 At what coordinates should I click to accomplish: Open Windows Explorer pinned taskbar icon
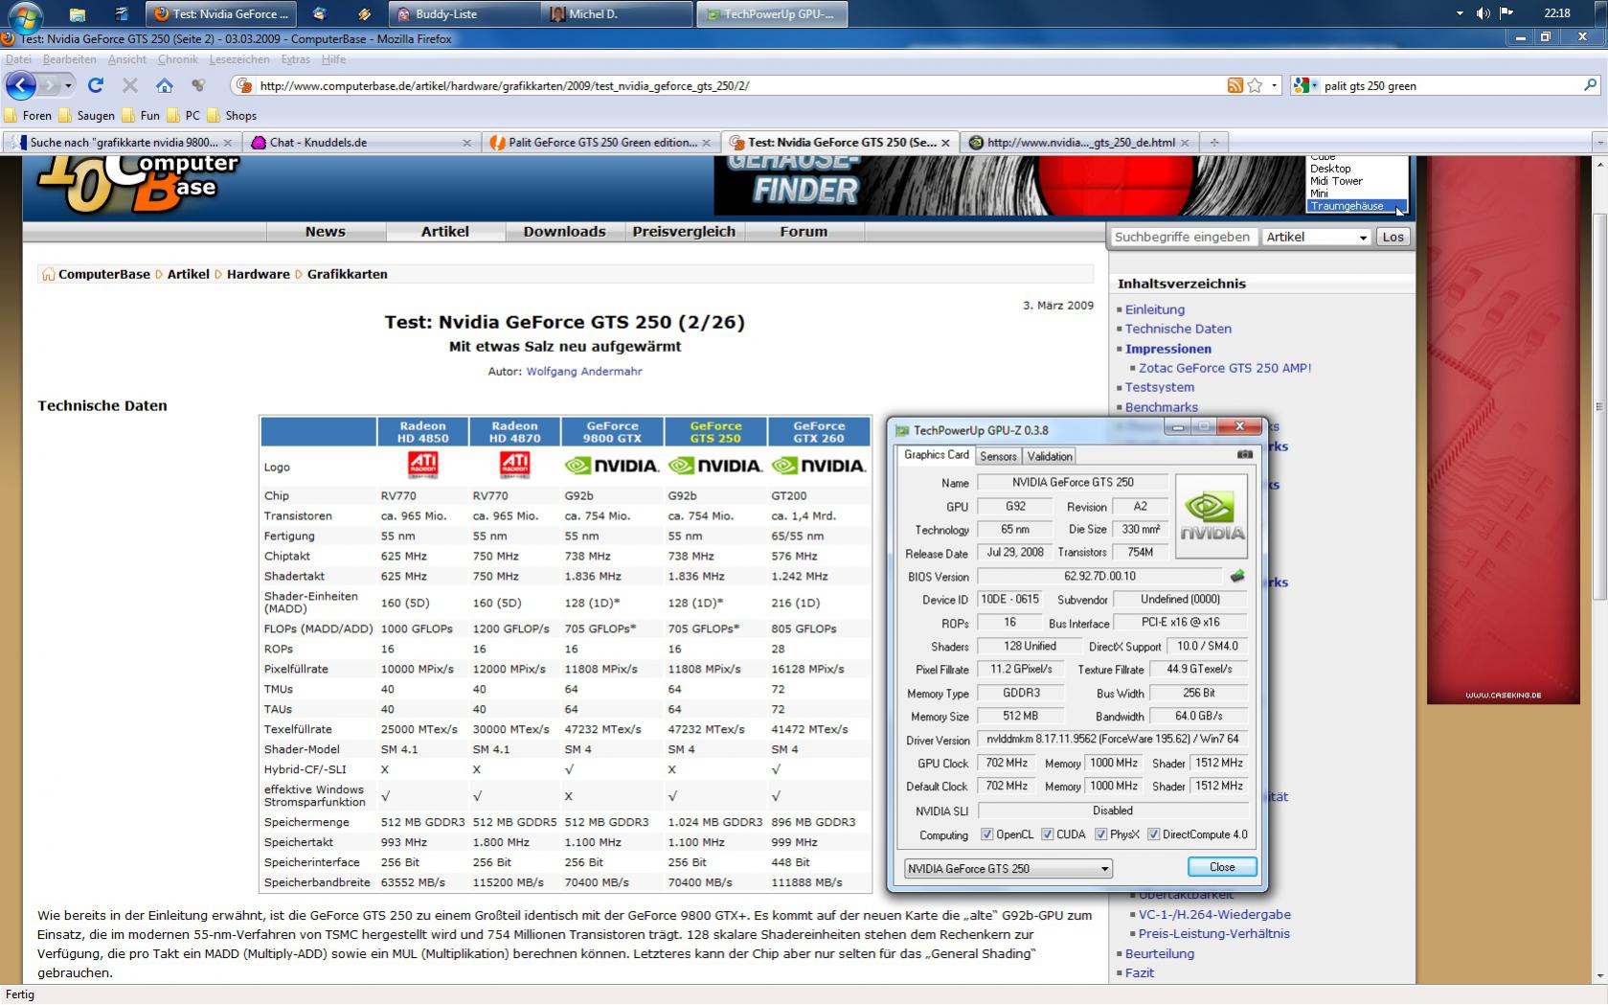78,13
